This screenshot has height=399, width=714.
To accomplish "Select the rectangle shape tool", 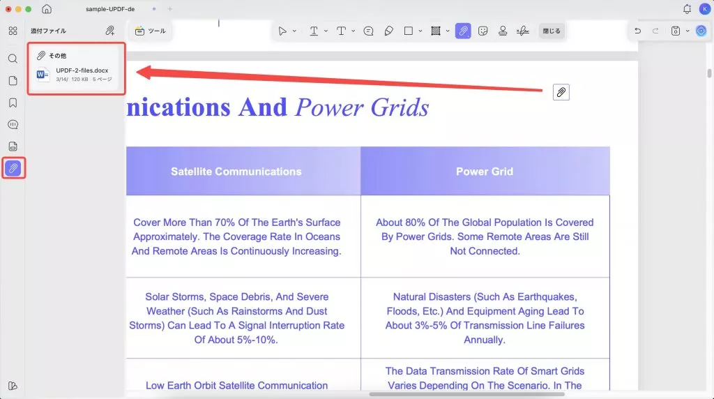I will tap(409, 31).
